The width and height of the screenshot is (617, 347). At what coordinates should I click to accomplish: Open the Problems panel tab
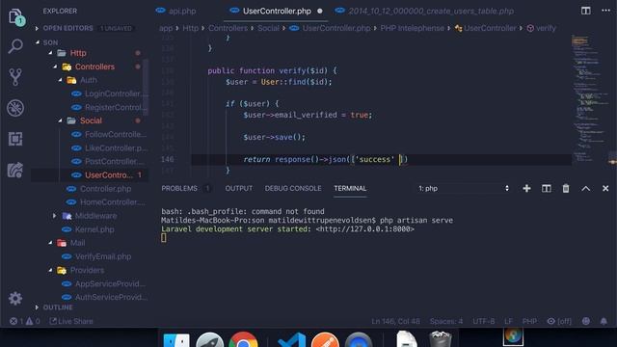tap(179, 189)
